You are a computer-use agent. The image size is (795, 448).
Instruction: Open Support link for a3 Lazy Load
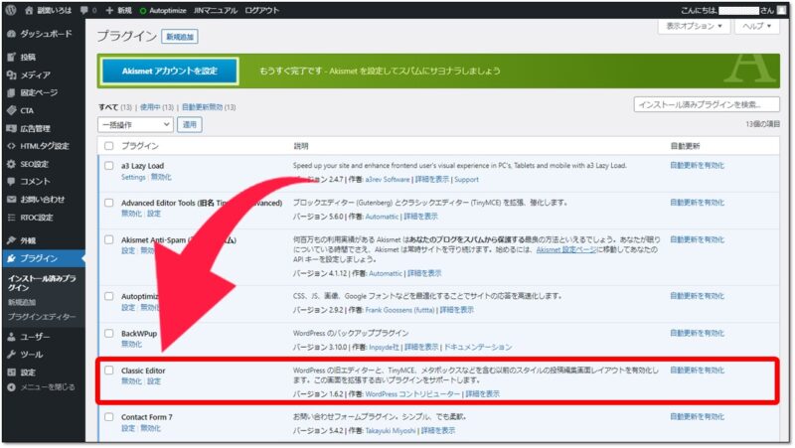click(x=466, y=180)
